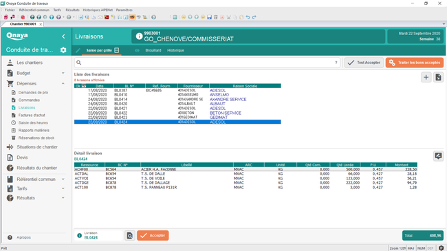The image size is (447, 251).
Task: Collapse the Dépenses section chevron
Action: pyautogui.click(x=63, y=84)
